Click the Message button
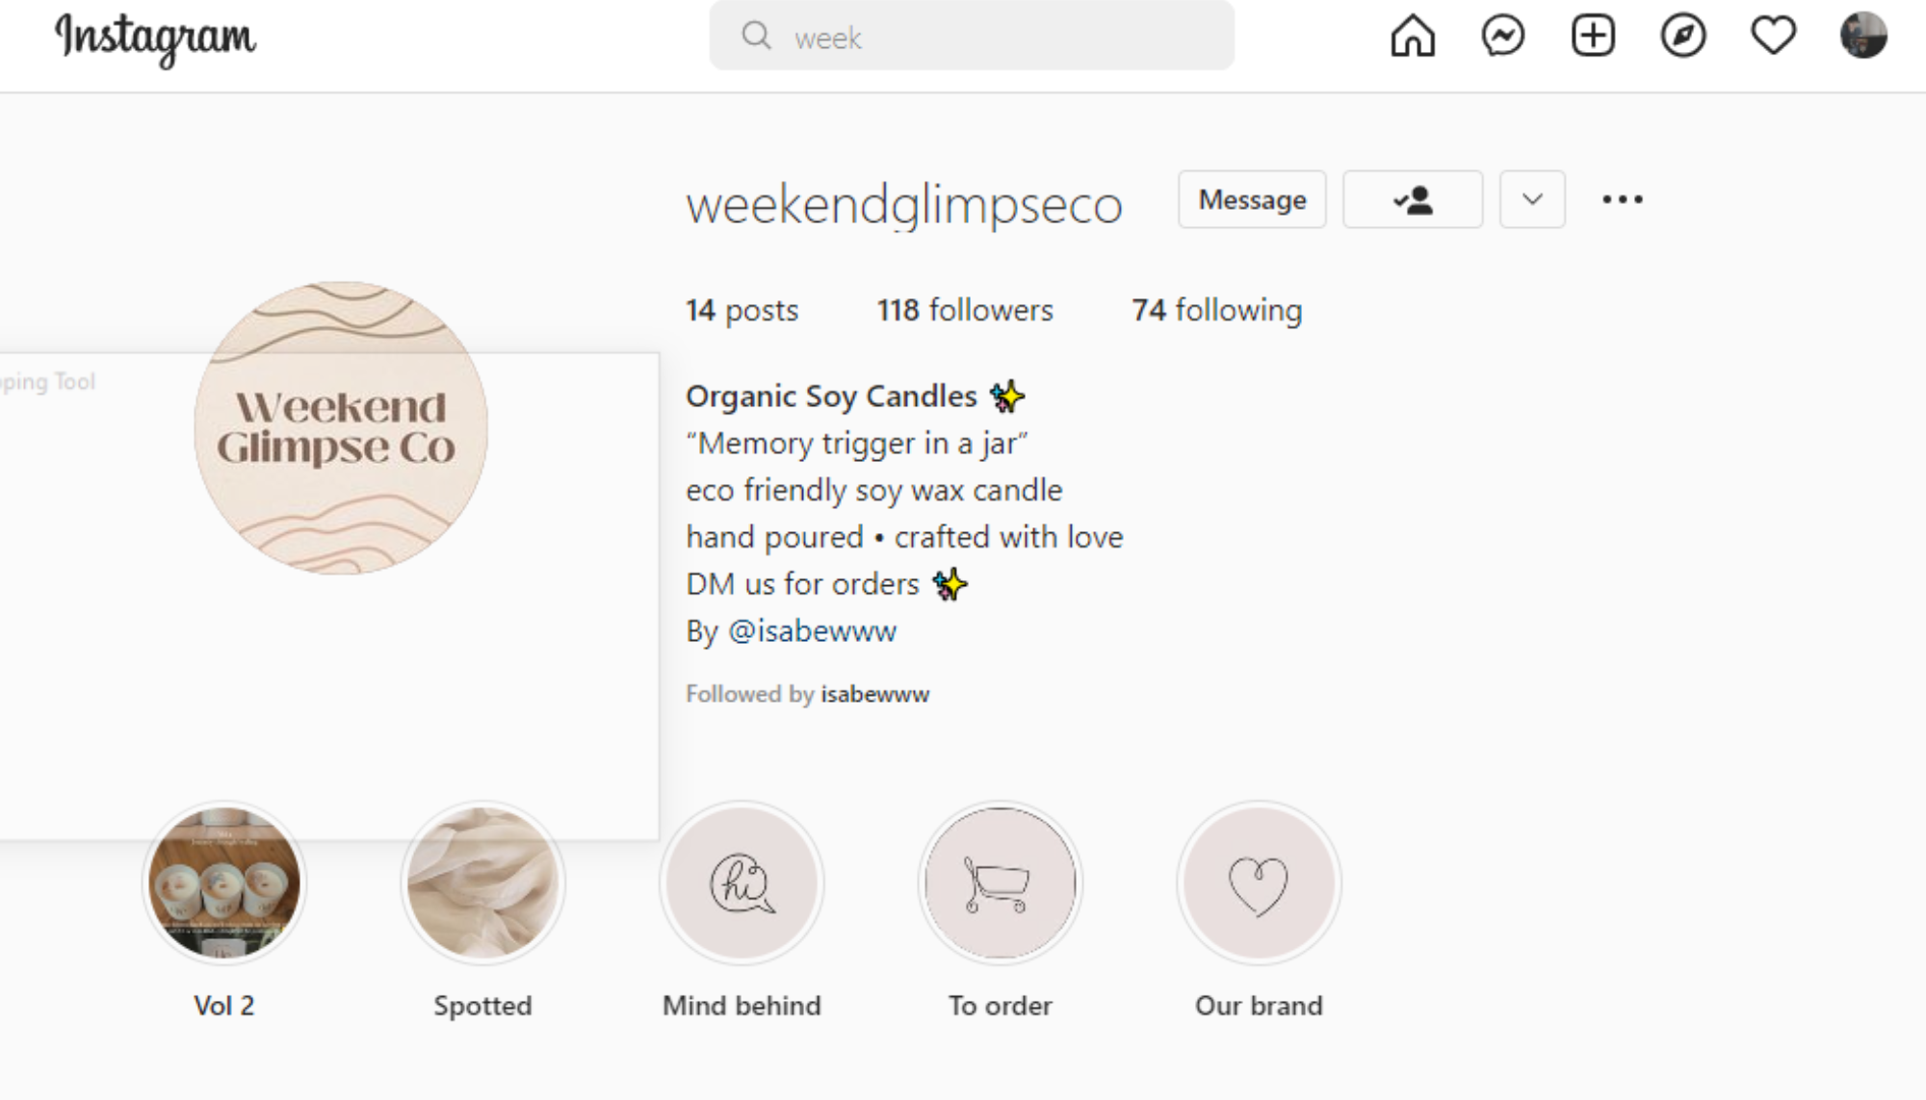This screenshot has width=1926, height=1100. point(1251,200)
